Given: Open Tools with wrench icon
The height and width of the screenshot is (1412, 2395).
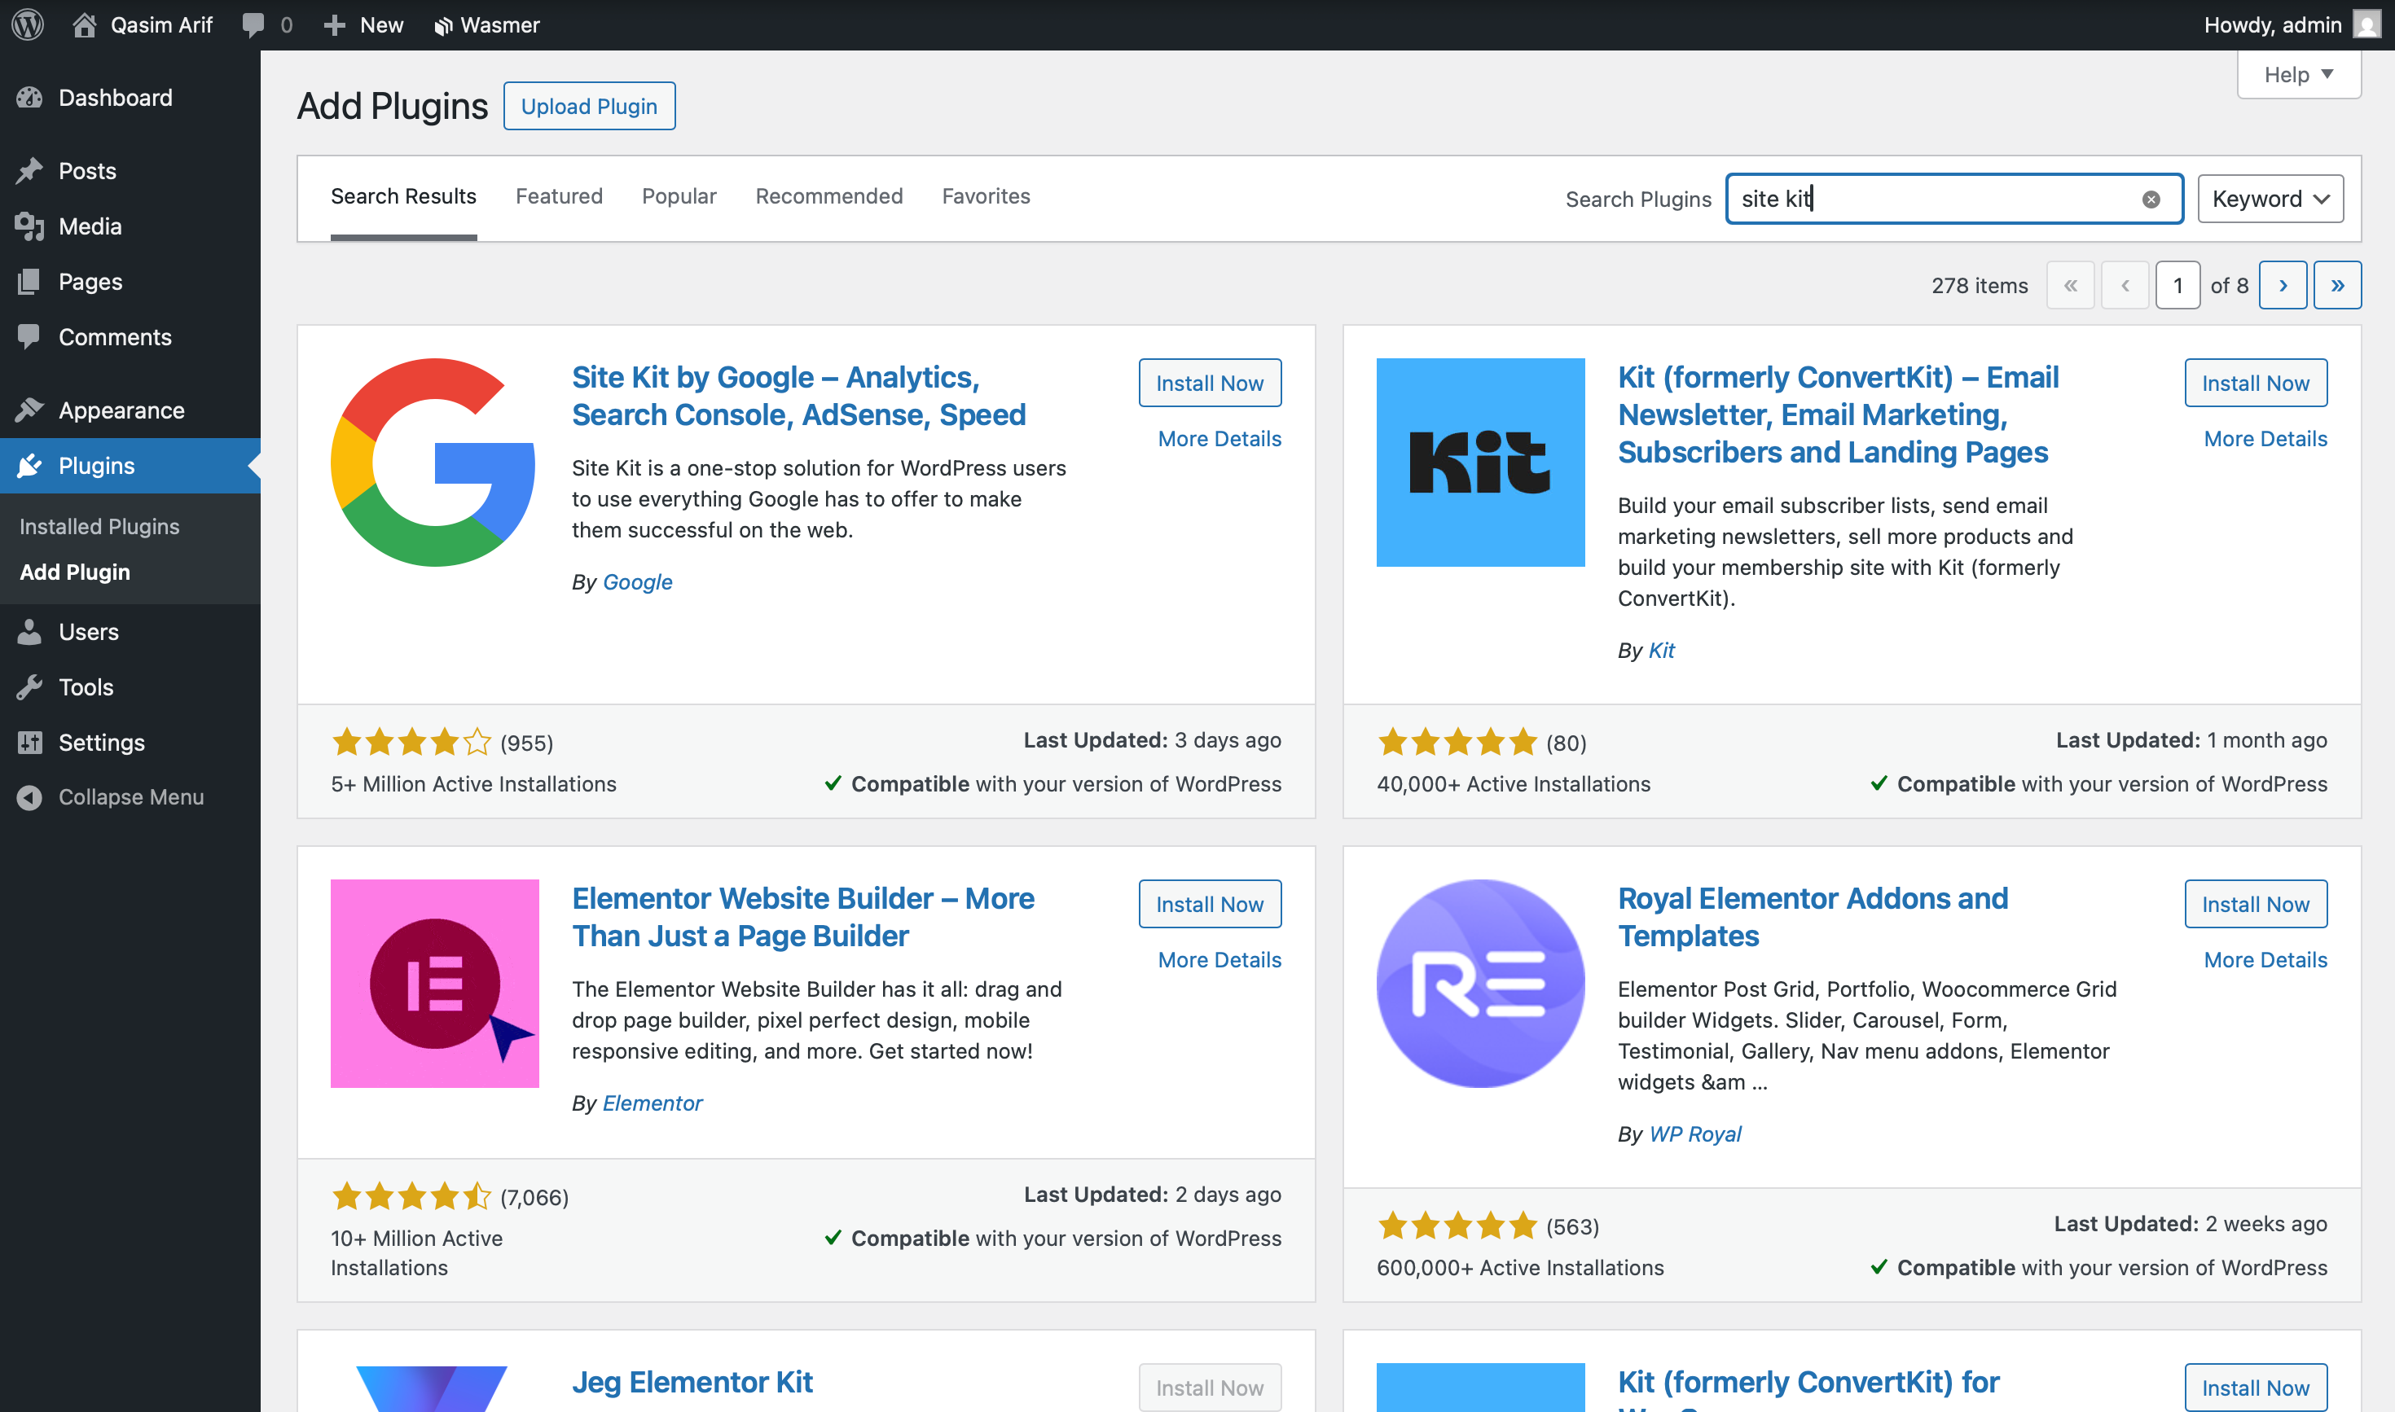Looking at the screenshot, I should click(130, 686).
